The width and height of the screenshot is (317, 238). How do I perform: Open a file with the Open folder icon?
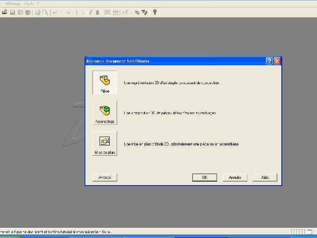[x=5, y=12]
